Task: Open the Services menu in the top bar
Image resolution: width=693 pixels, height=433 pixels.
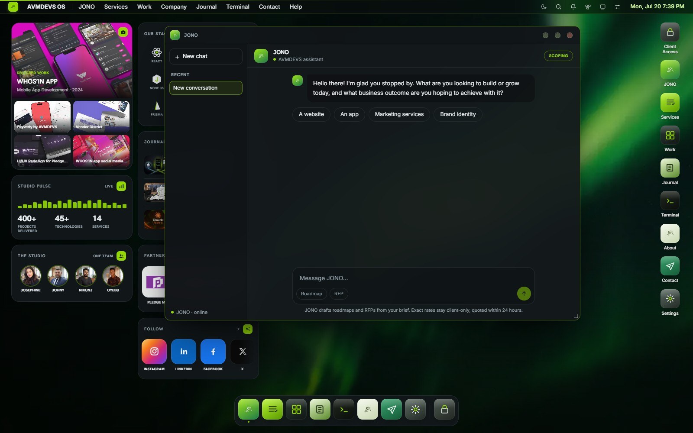Action: point(116,6)
